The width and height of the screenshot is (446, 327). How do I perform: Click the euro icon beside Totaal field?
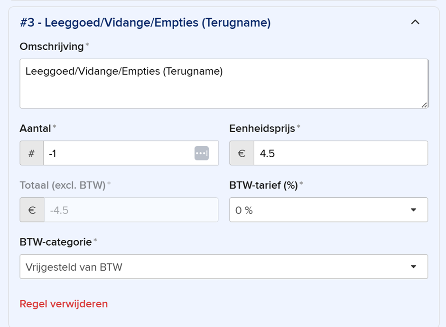(x=32, y=210)
